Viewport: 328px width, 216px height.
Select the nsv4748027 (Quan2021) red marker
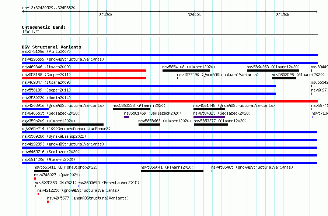(x=35, y=179)
